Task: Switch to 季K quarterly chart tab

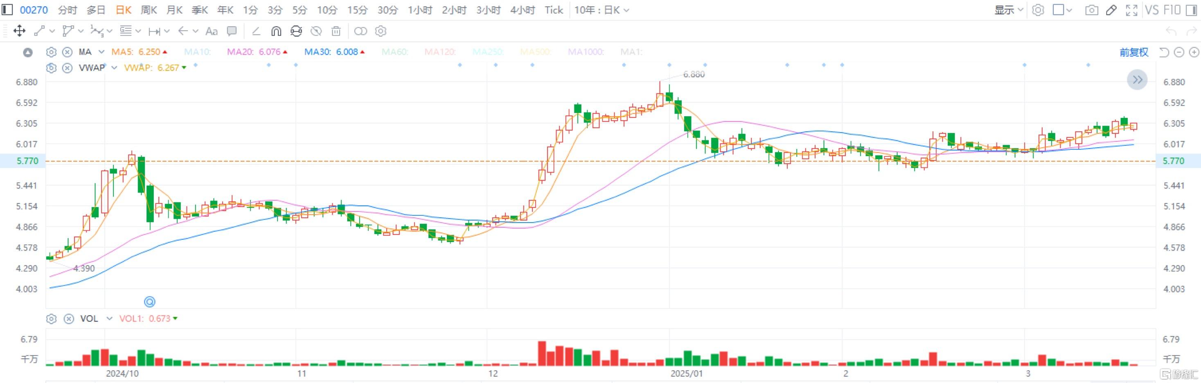Action: 200,10
